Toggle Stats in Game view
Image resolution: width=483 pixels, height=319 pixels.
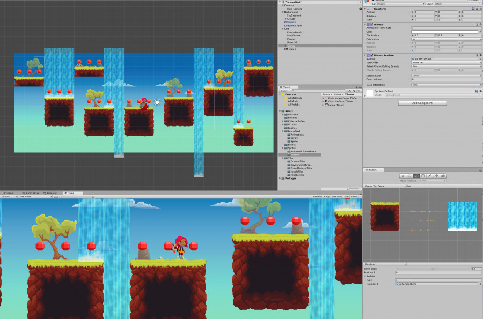click(x=347, y=197)
